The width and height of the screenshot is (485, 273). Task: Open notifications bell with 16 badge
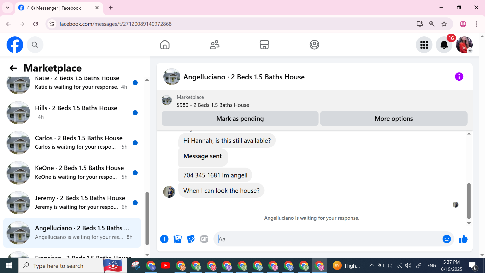[444, 45]
